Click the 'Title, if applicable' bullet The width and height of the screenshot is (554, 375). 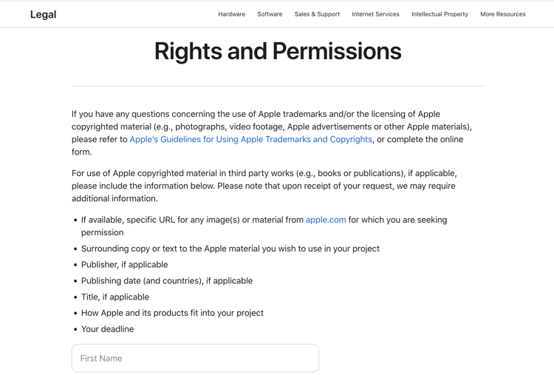[114, 297]
